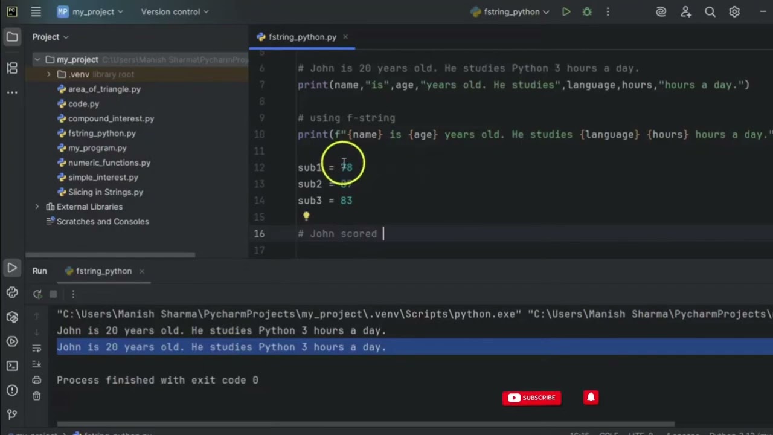Clear all console output trash icon
The image size is (773, 435).
click(x=37, y=396)
